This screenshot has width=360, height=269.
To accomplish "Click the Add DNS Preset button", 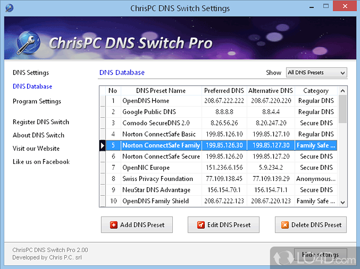I will click(137, 225).
